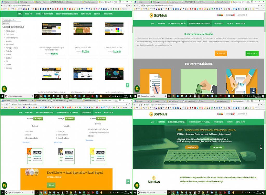Image resolution: width=266 pixels, height=195 pixels.
Task: Click the APRESENTAÇÃO button on CMMS banner
Action: coord(217,147)
